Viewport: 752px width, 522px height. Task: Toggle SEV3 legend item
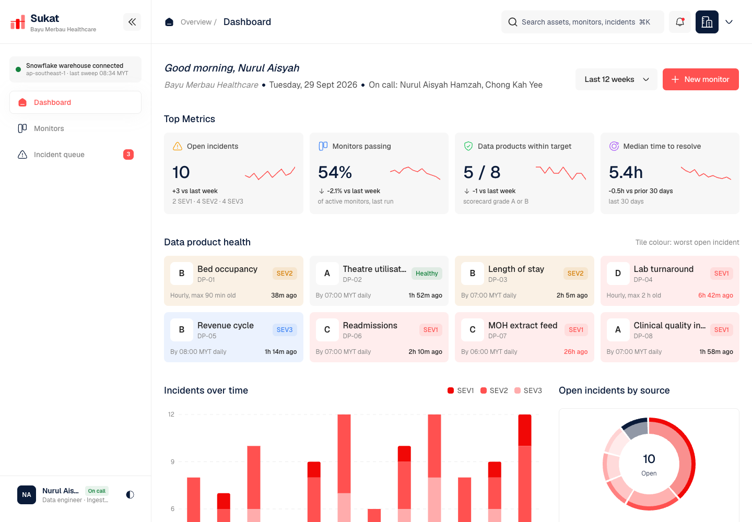(528, 390)
